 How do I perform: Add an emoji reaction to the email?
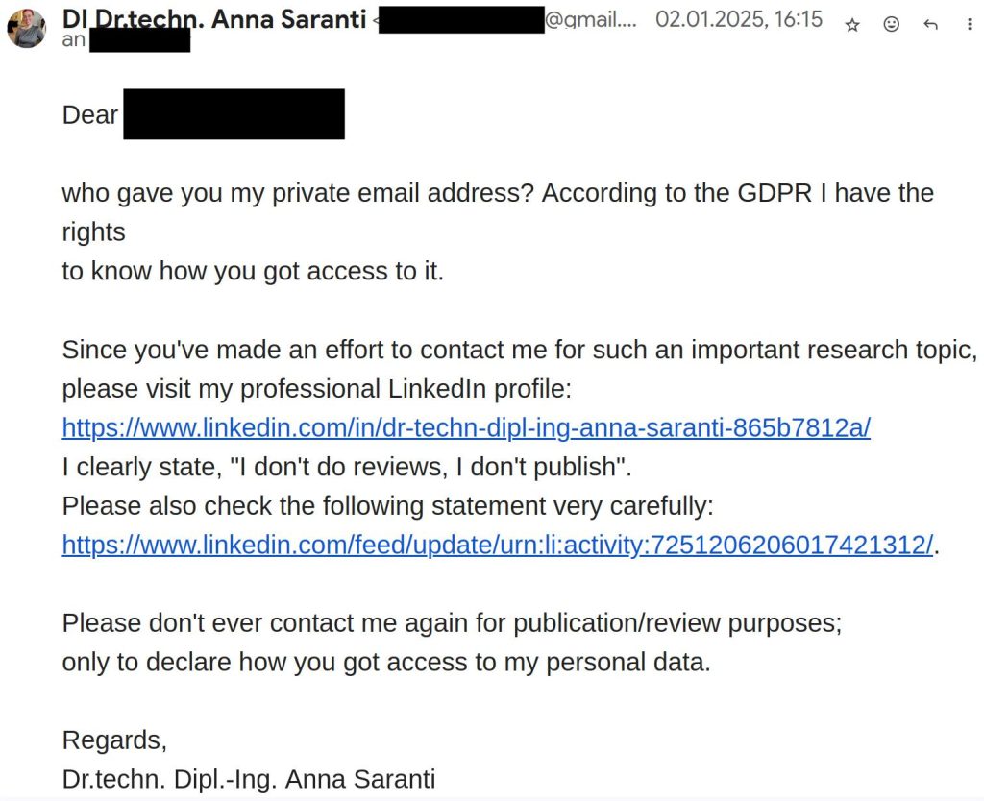tap(892, 25)
